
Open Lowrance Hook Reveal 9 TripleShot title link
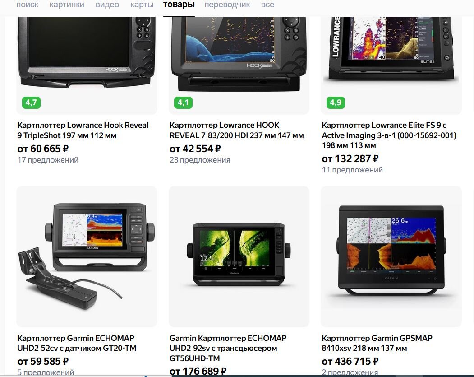[83, 130]
